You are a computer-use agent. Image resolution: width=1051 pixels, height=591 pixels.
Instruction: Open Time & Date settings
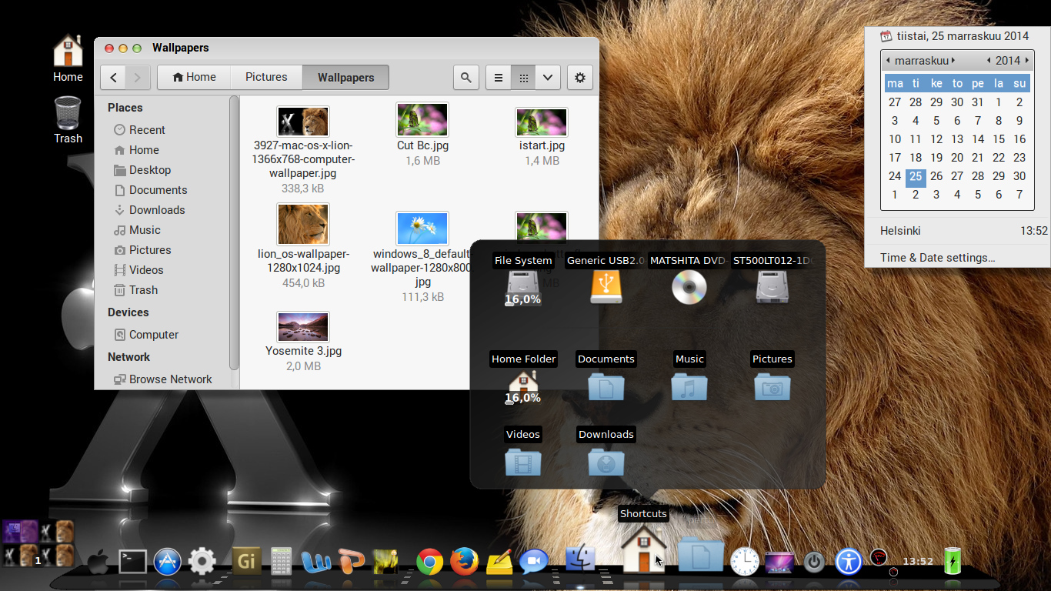(x=937, y=258)
